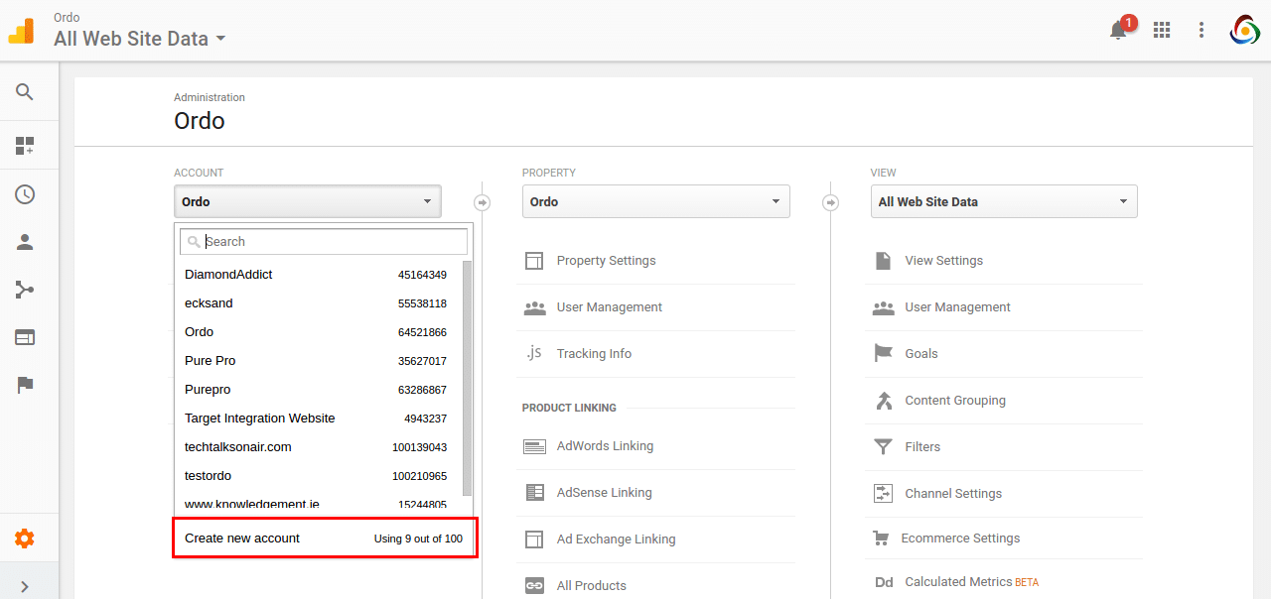Select ecksand account from list
This screenshot has height=599, width=1271.
pyautogui.click(x=319, y=303)
